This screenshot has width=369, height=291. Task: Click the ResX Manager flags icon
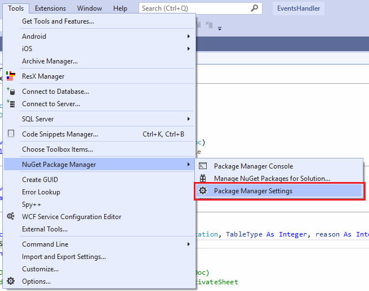(11, 76)
